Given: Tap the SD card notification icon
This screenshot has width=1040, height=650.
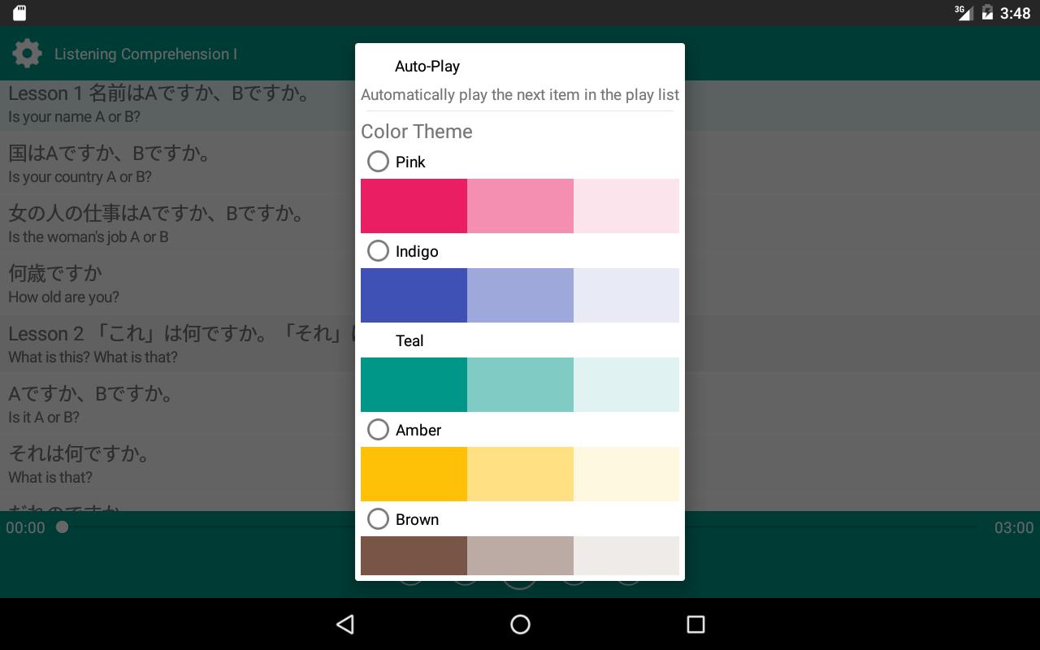Looking at the screenshot, I should pos(19,13).
